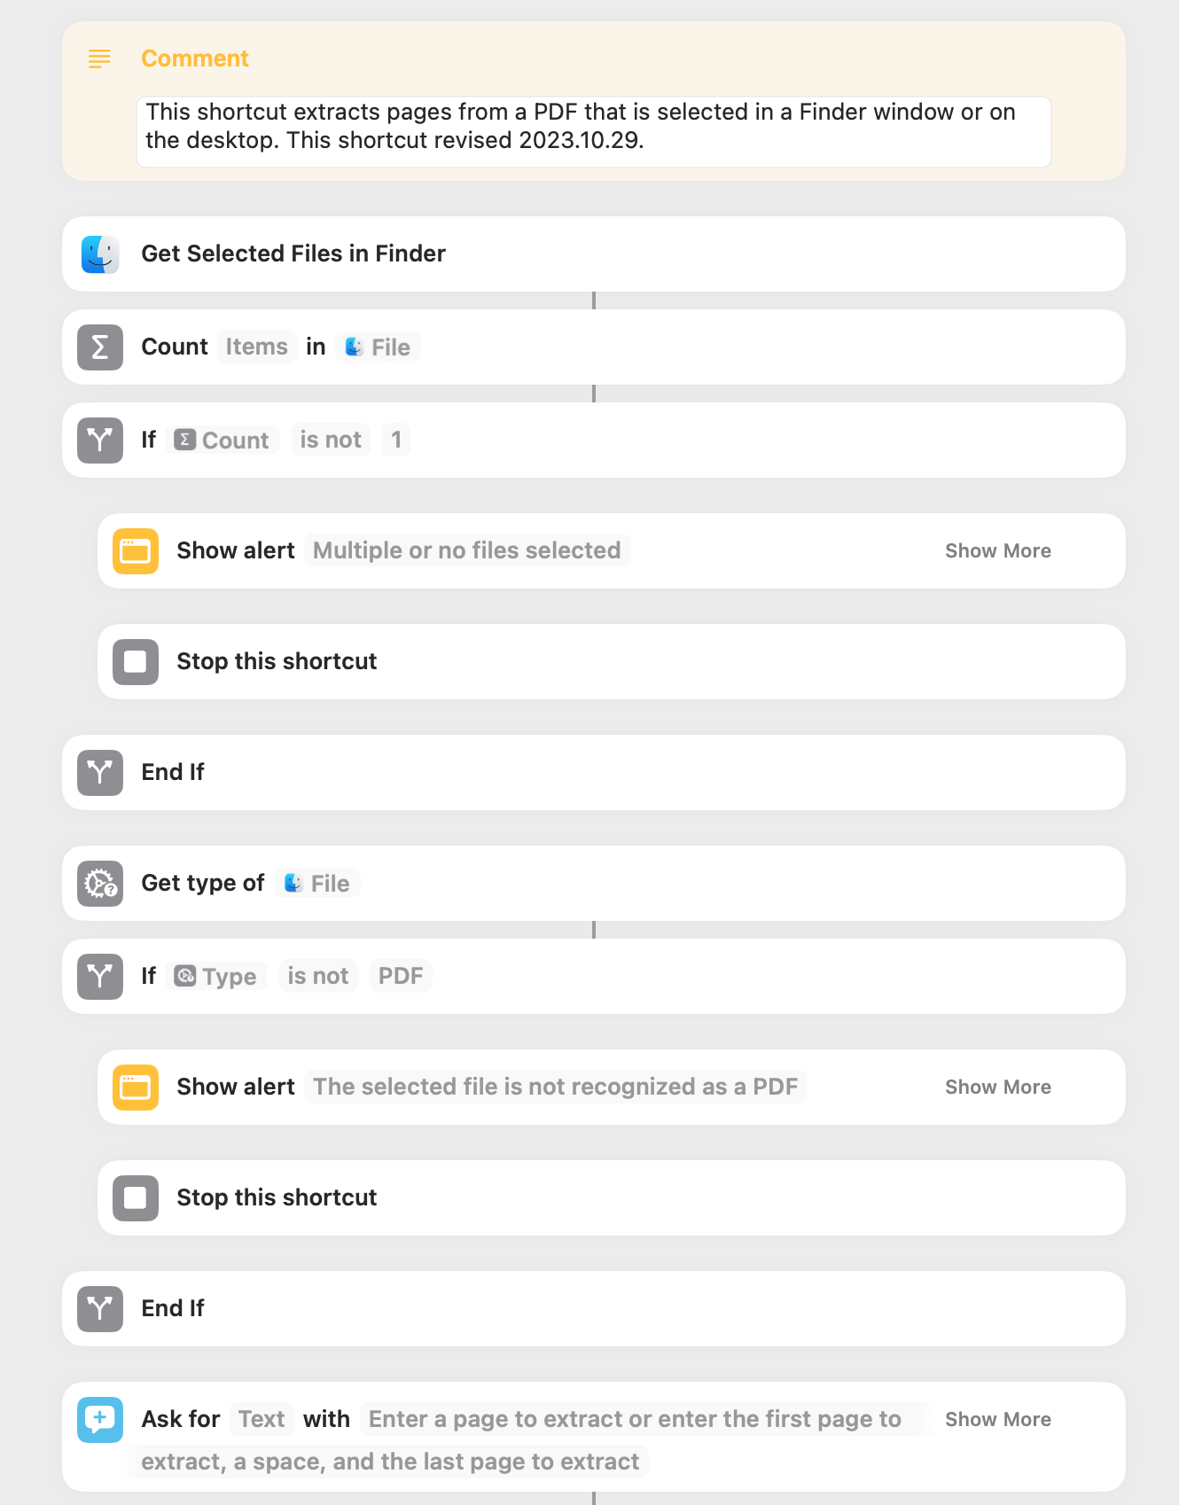Image resolution: width=1179 pixels, height=1505 pixels.
Task: Click the Comment lines icon
Action: [99, 58]
